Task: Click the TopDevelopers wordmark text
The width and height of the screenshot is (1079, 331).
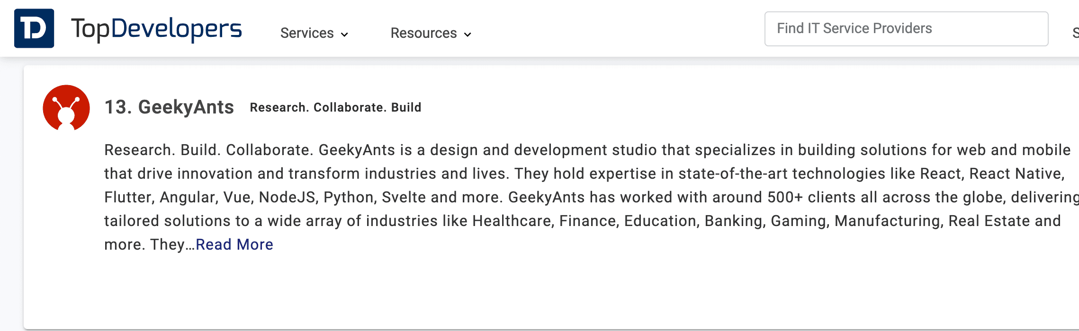Action: click(156, 29)
